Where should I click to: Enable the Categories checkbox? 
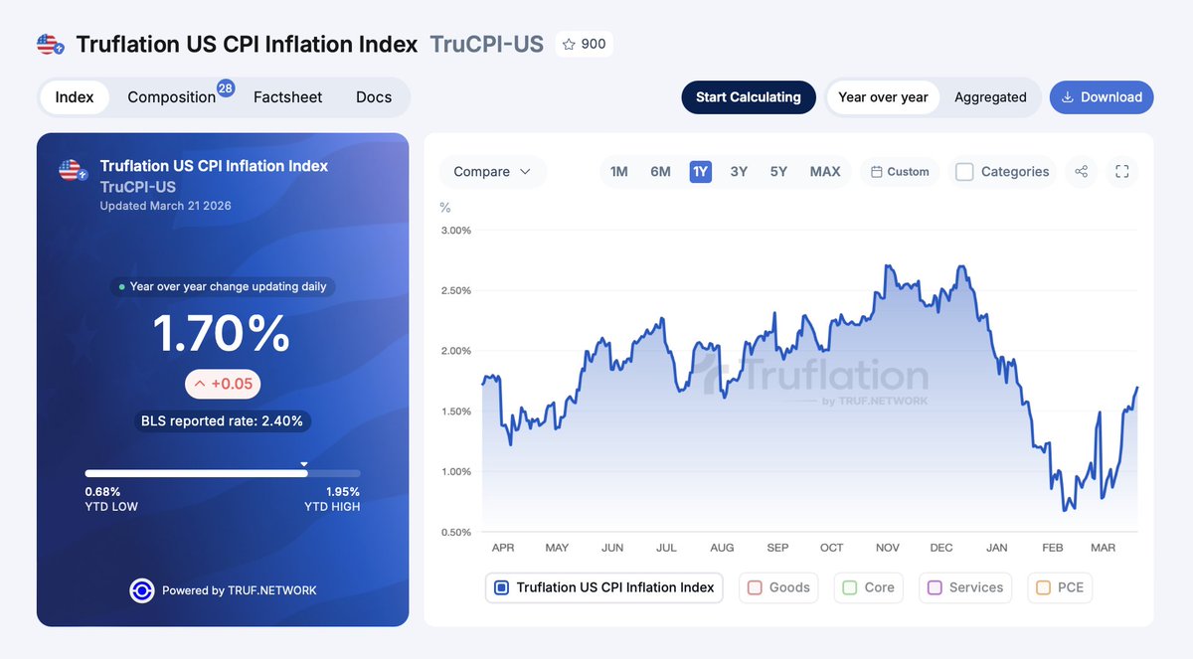(964, 172)
